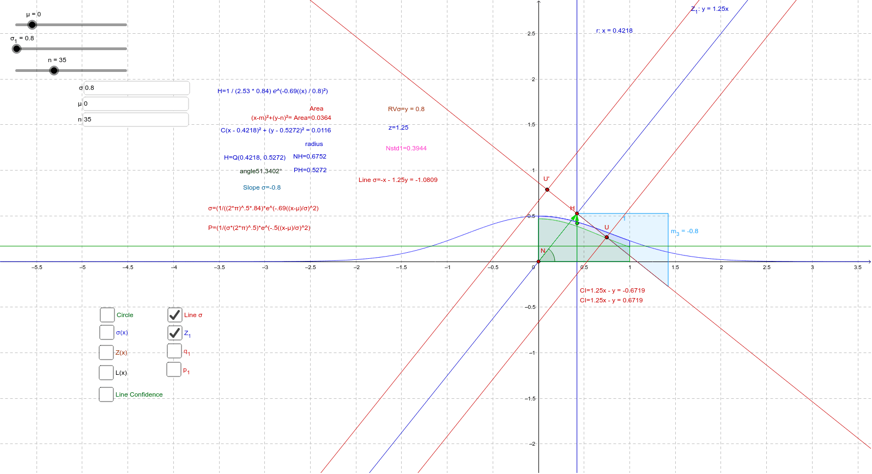Image resolution: width=872 pixels, height=474 pixels.
Task: Click the n slider handle
Action: (54, 70)
